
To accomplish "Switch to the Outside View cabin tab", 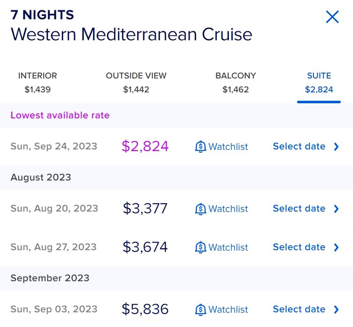I will tap(136, 82).
